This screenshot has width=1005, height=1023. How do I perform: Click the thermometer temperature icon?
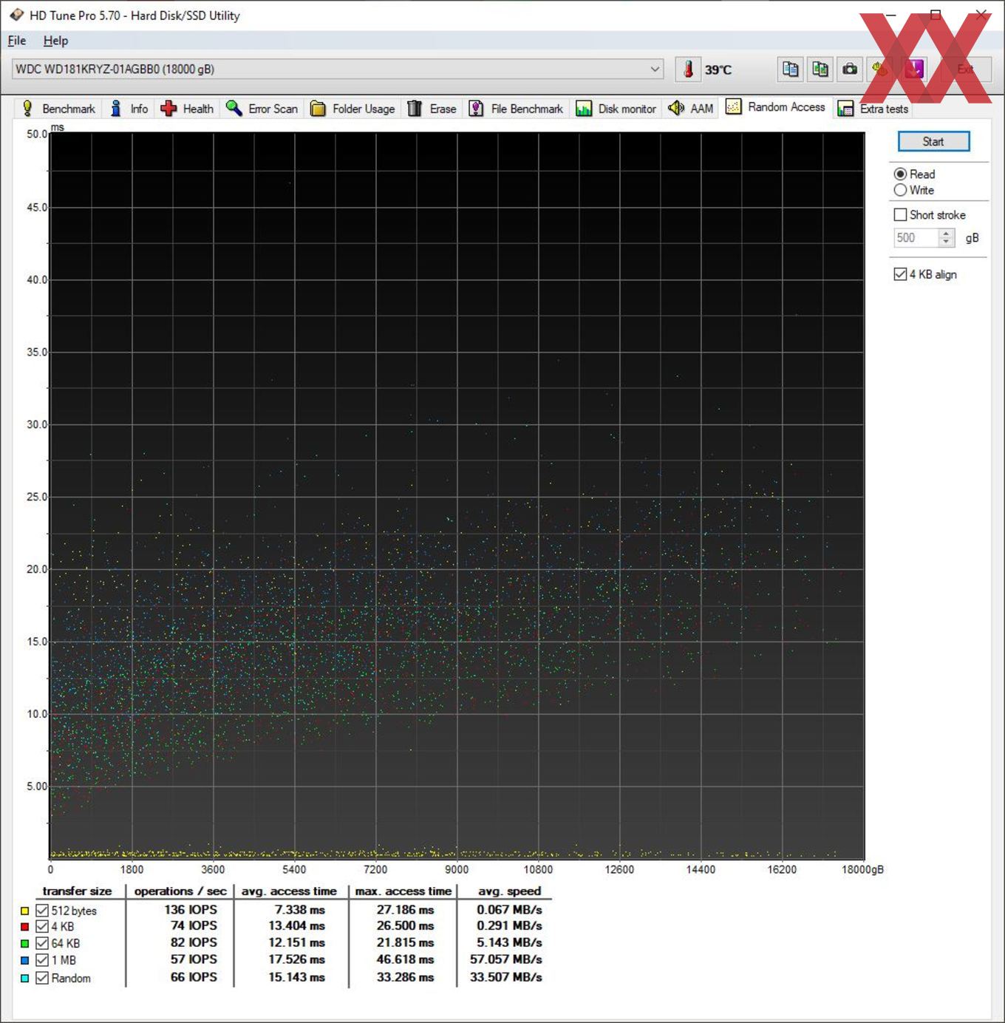[688, 69]
